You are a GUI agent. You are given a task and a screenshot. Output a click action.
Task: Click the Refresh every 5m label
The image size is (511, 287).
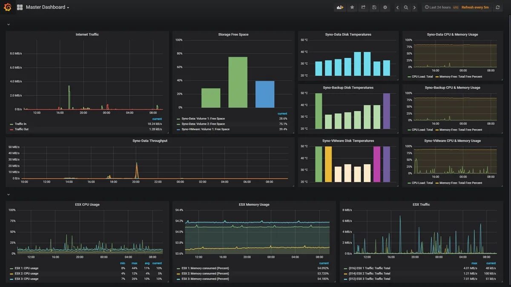click(x=475, y=7)
